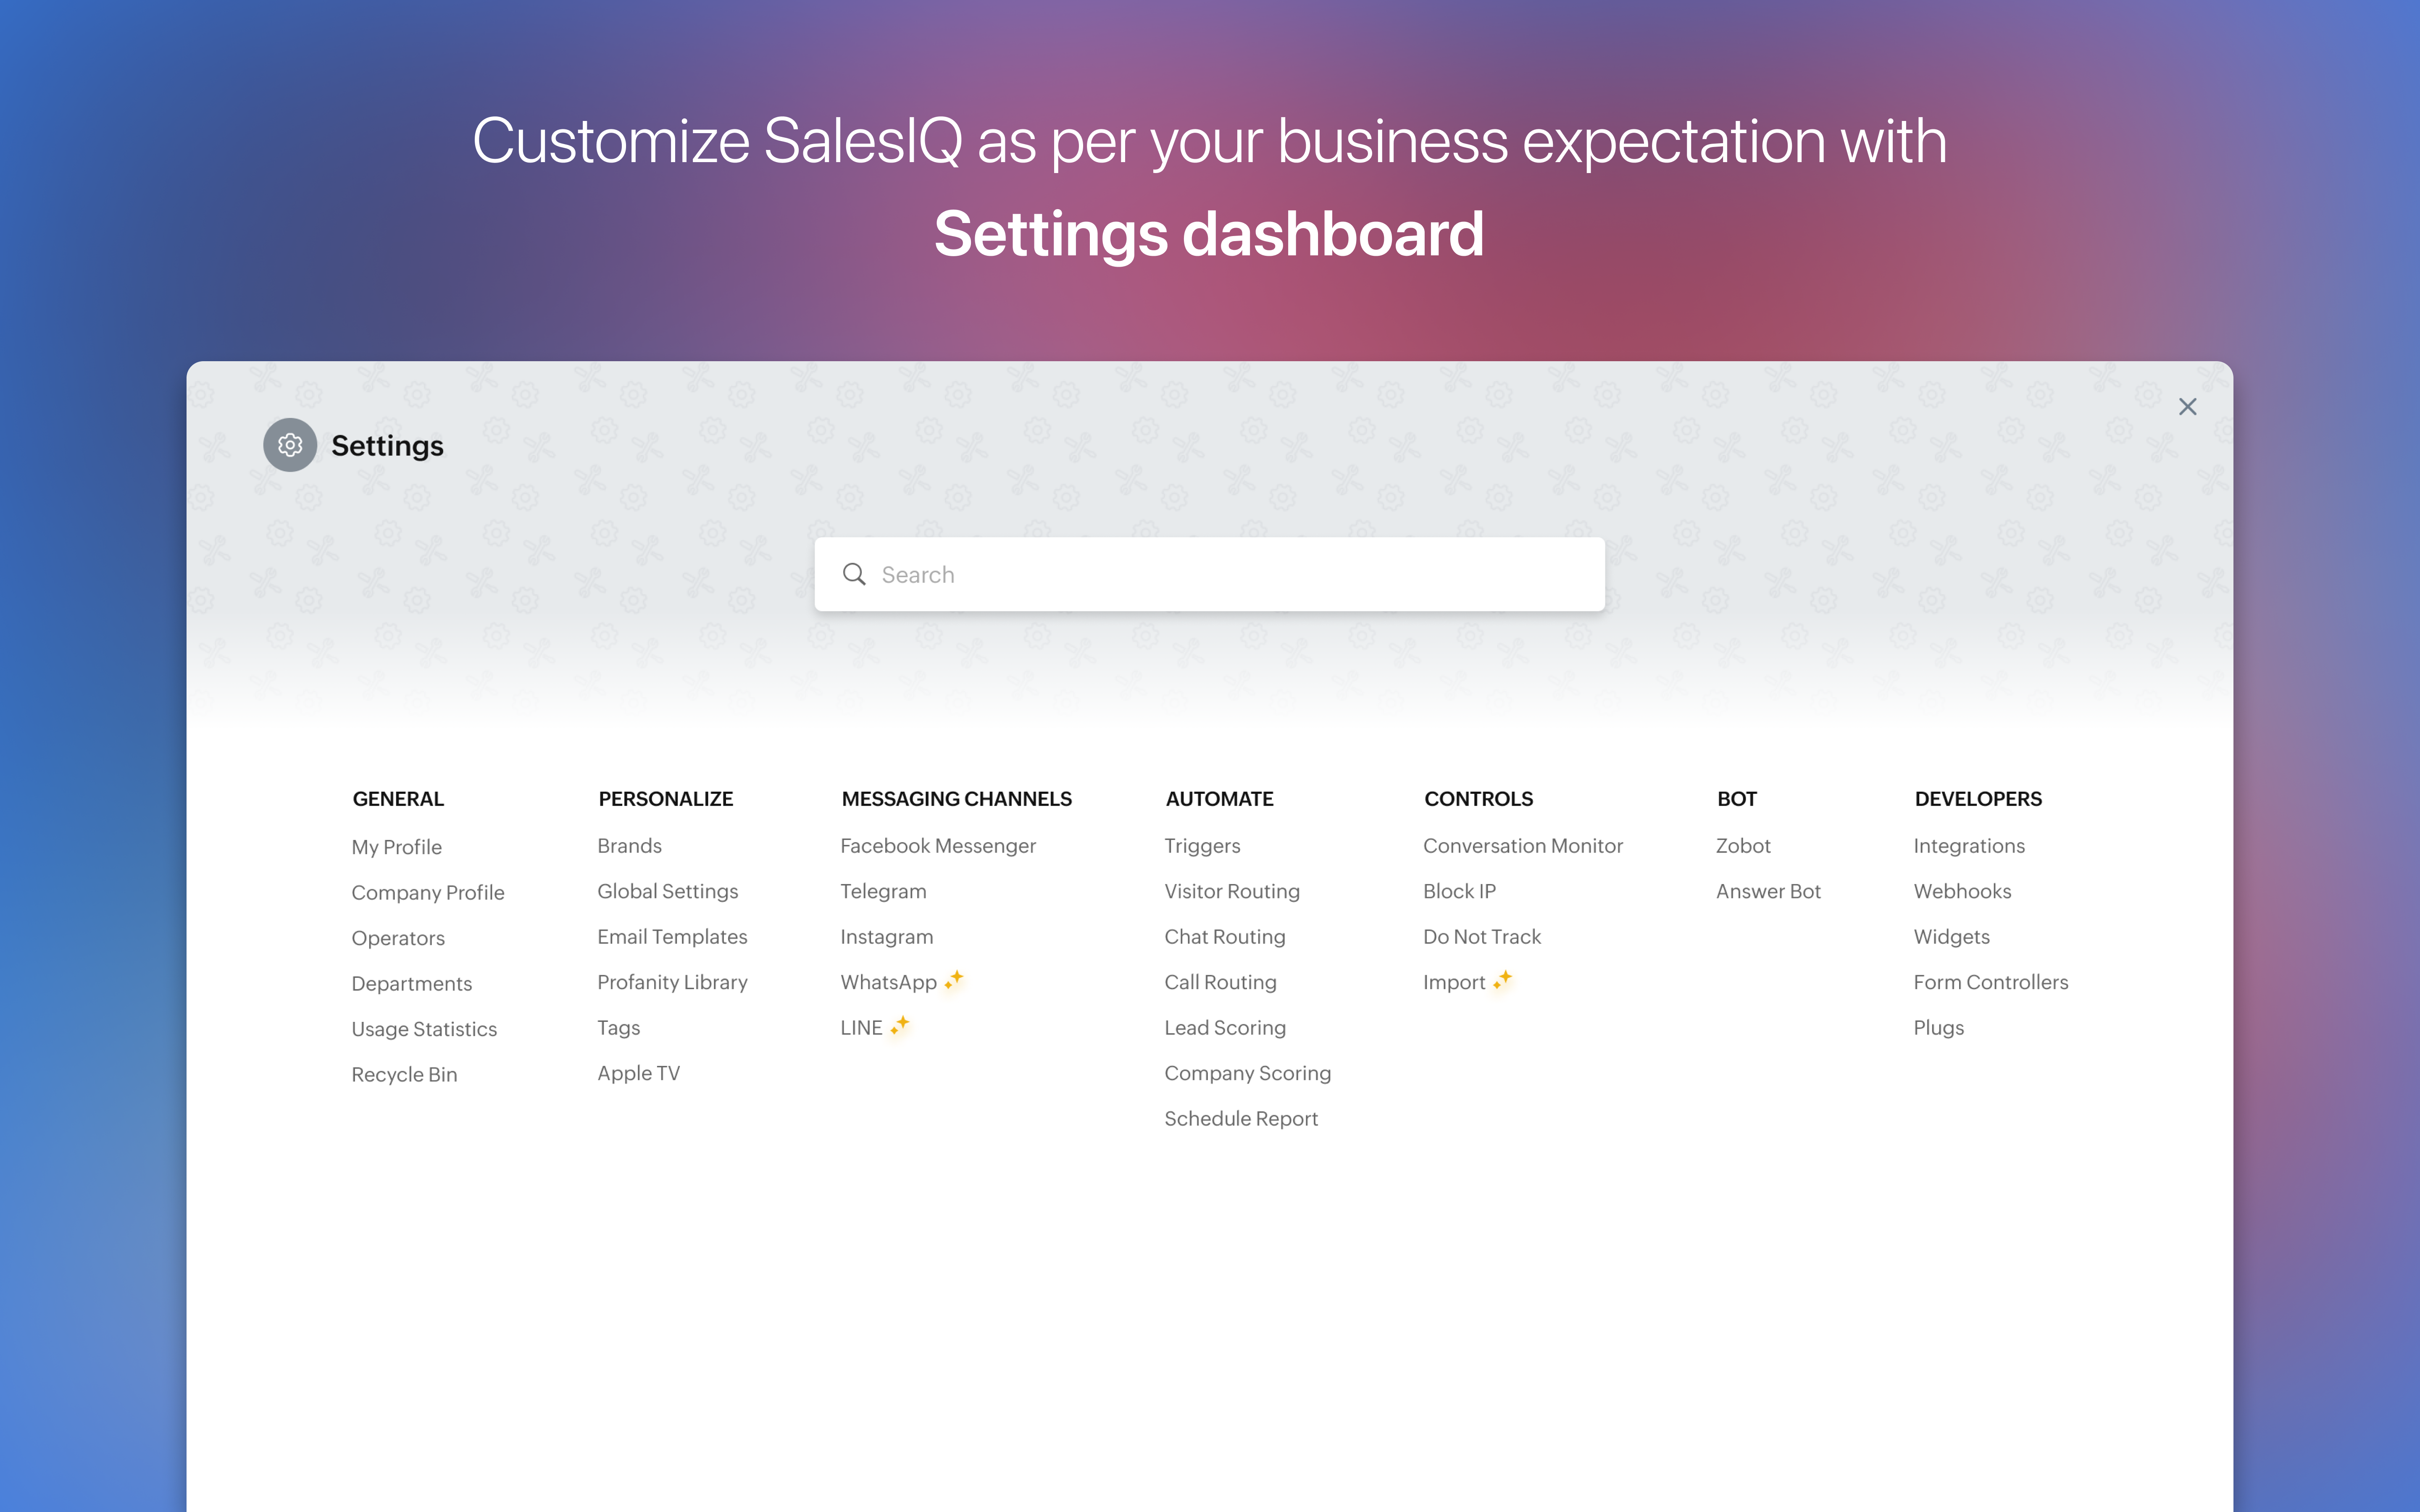Viewport: 2420px width, 1512px height.
Task: Set up Visitor Routing rules
Action: pos(1232,891)
